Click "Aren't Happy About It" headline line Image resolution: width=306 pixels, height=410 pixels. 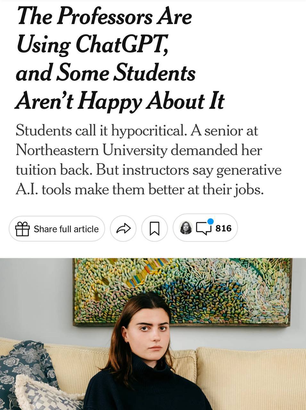click(120, 101)
